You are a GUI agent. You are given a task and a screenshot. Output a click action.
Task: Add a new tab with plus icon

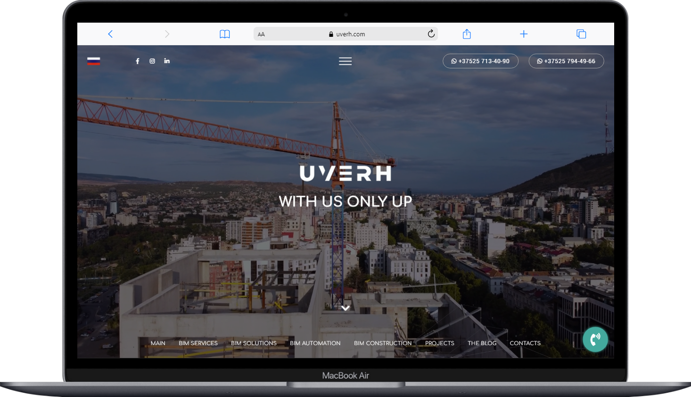click(x=524, y=34)
